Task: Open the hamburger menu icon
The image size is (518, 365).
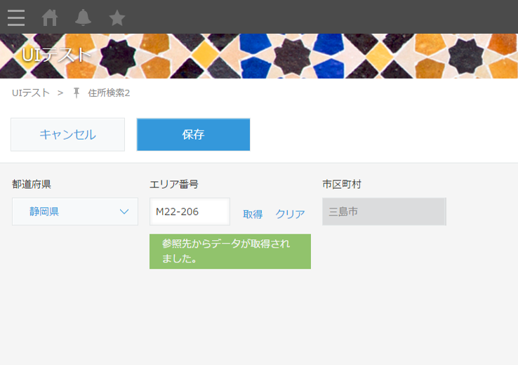Action: (16, 18)
